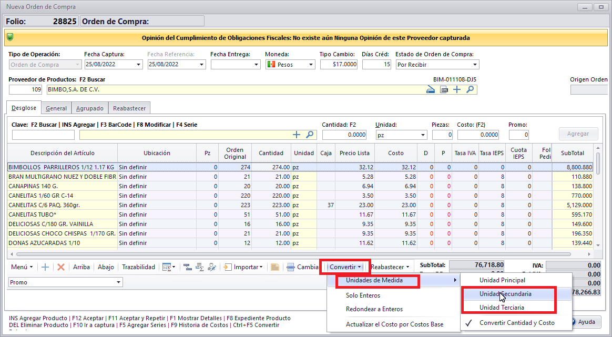Image resolution: width=612 pixels, height=337 pixels.
Task: Open the Fecha Captura date picker
Action: coord(139,65)
